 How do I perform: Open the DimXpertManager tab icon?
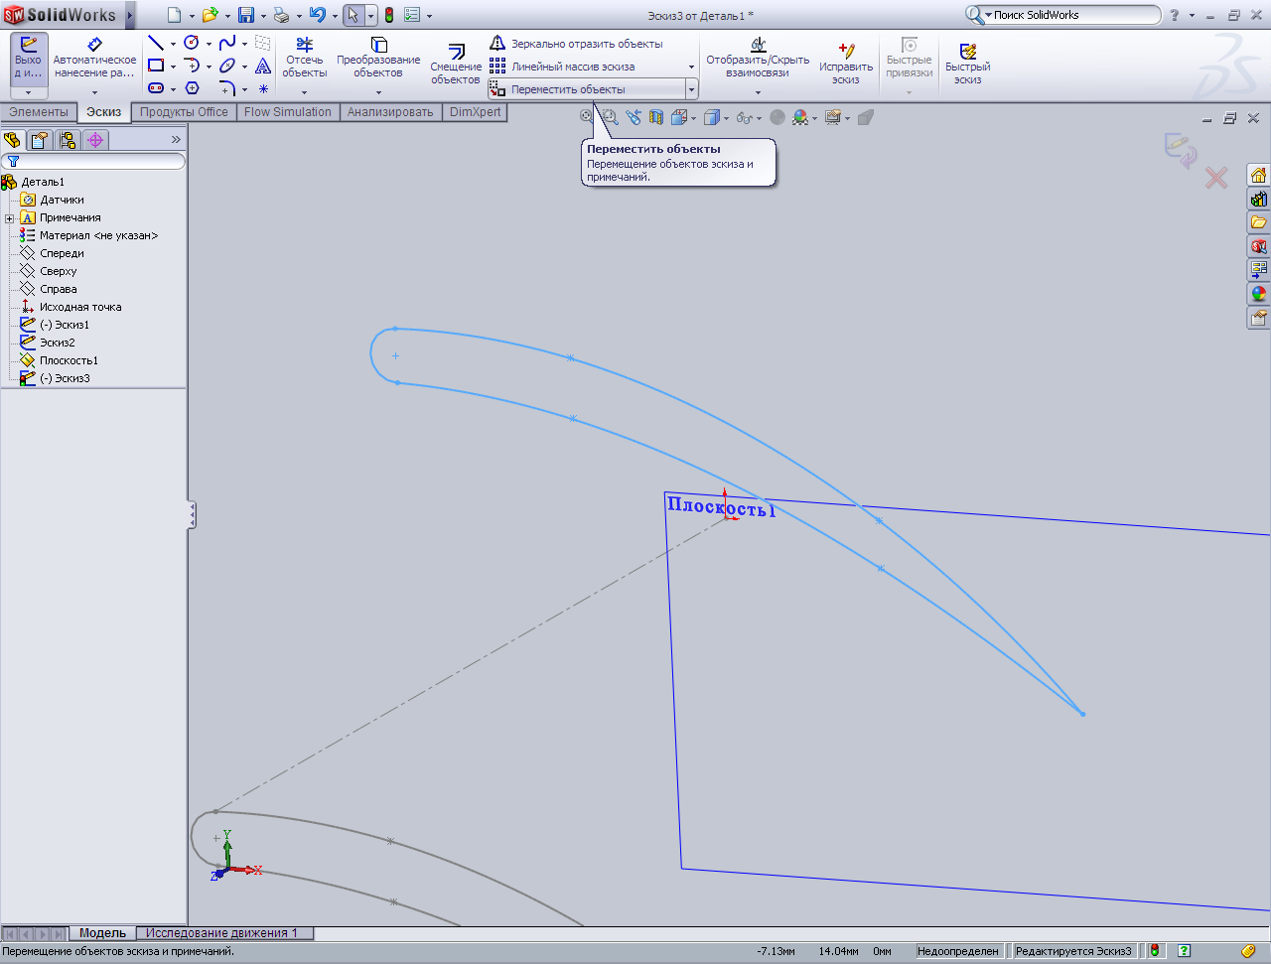pyautogui.click(x=95, y=140)
